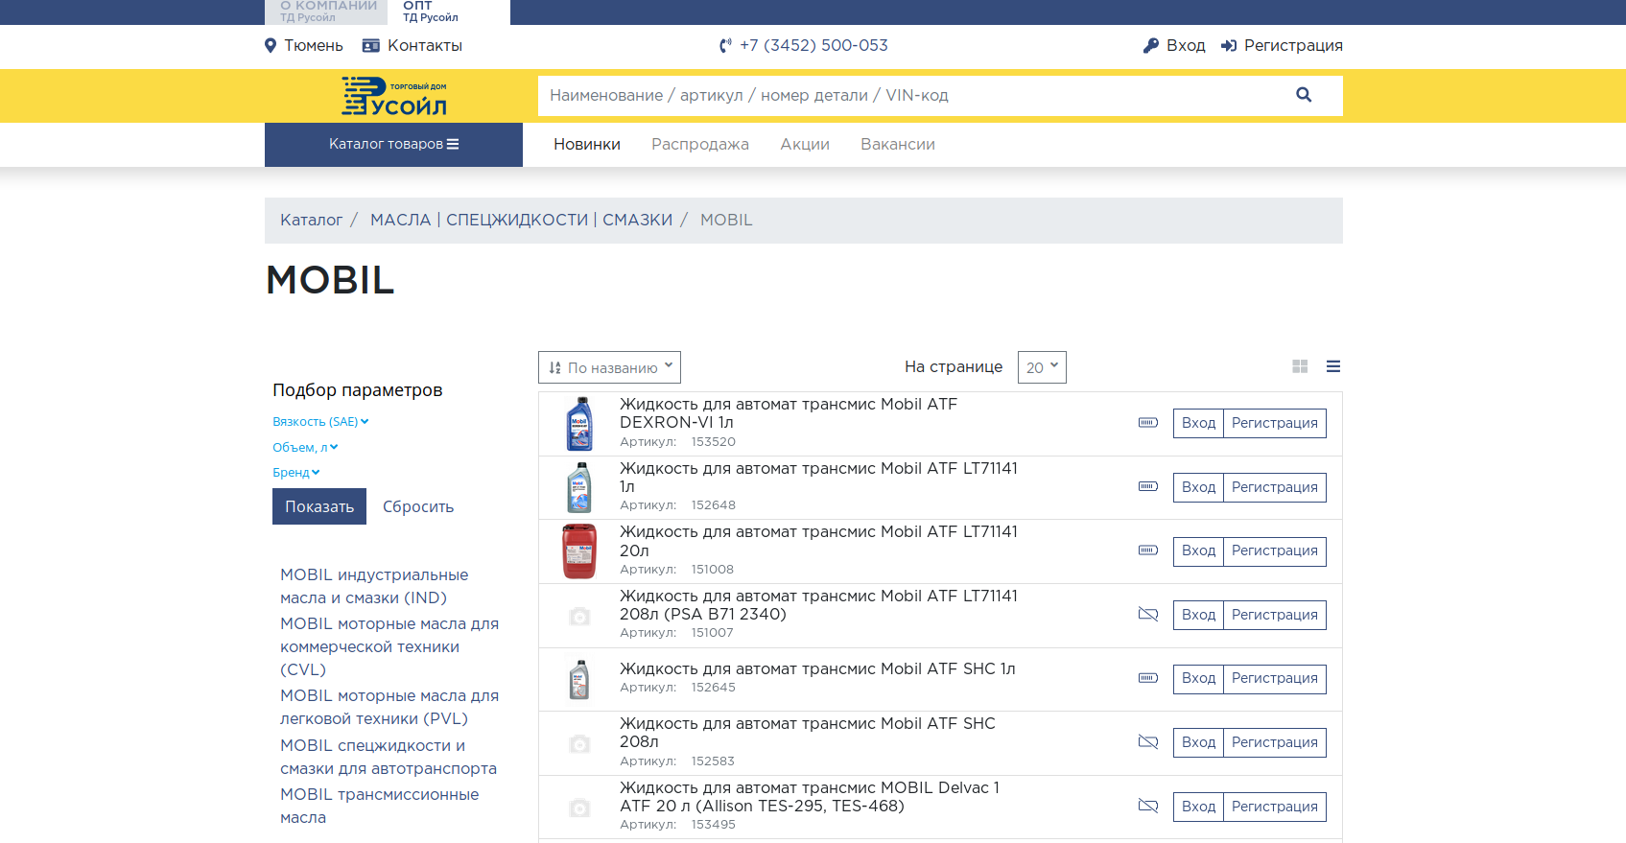Open MOBIL индустриальные масла и смазки (IND)
The height and width of the screenshot is (843, 1626).
click(x=374, y=586)
